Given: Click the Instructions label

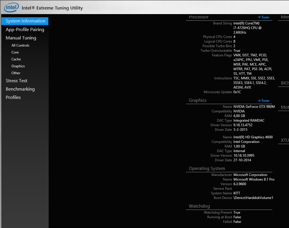Looking at the screenshot, I should coord(223,78).
